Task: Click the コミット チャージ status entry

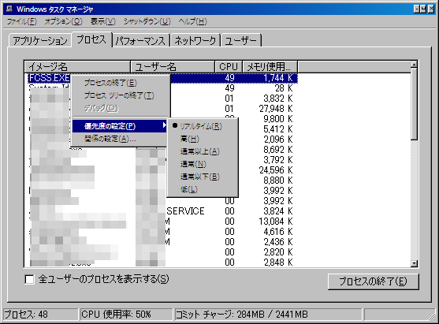Action: pos(268,315)
